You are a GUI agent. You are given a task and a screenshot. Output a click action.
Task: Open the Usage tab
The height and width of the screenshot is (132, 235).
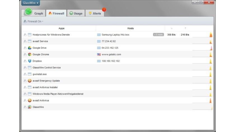(x=76, y=13)
